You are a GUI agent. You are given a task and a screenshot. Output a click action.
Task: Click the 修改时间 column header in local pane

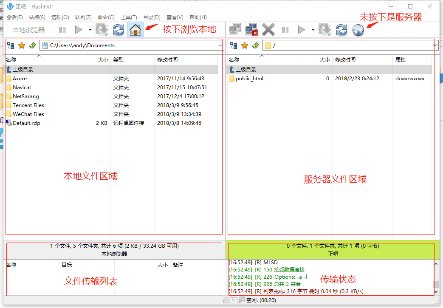click(167, 60)
